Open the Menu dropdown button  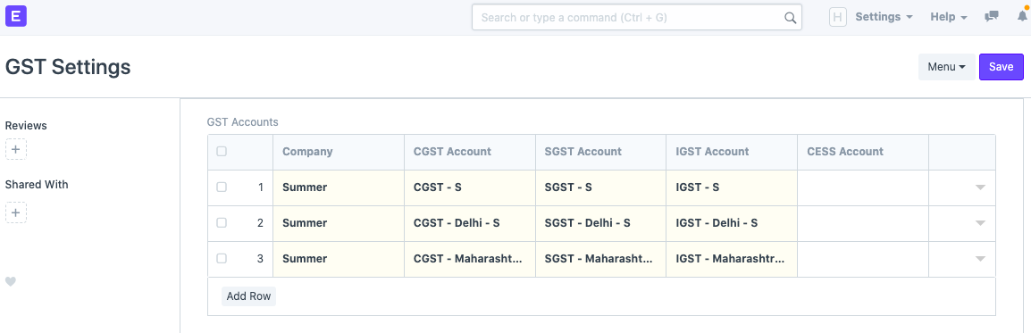[x=946, y=67]
